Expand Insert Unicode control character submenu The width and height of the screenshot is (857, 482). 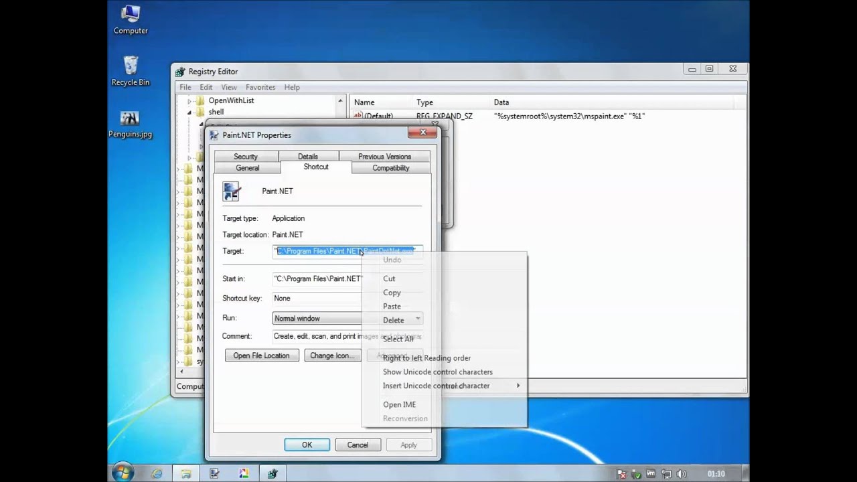[x=445, y=386]
